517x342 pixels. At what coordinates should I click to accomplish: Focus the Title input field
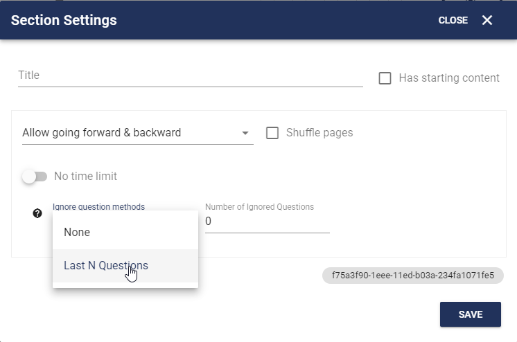pyautogui.click(x=191, y=75)
